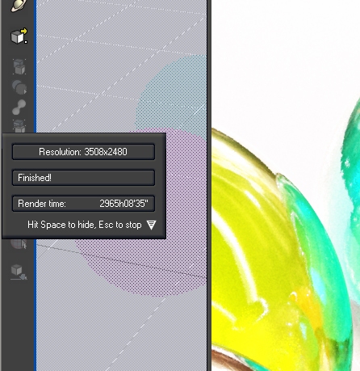The width and height of the screenshot is (360, 371).
Task: Expand the render panel triangle options arrow
Action: pos(151,225)
